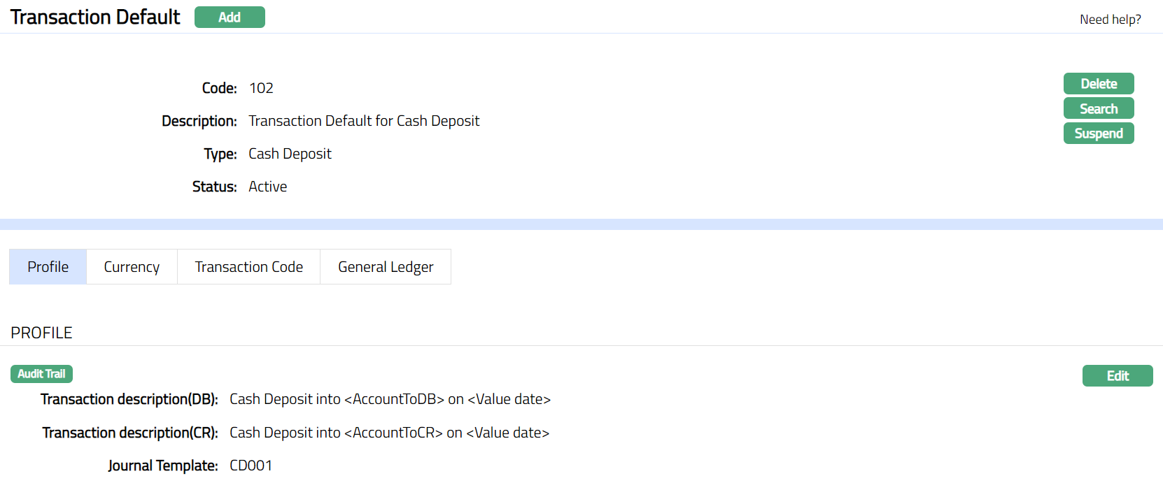Viewport: 1163px width, 483px height.
Task: Open the Audit Trail
Action: click(x=41, y=374)
